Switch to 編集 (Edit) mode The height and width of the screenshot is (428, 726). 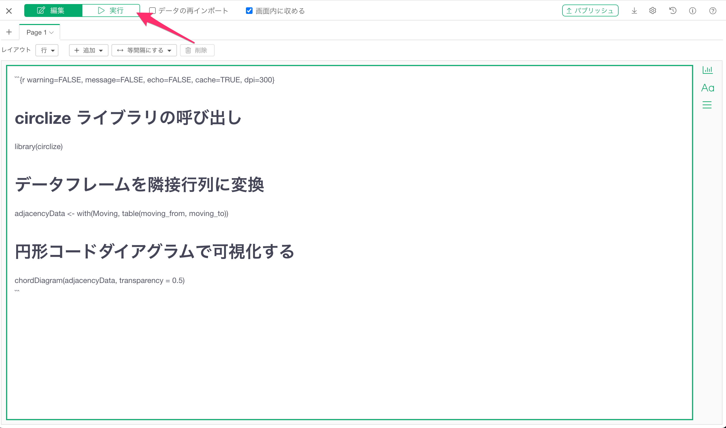point(53,11)
